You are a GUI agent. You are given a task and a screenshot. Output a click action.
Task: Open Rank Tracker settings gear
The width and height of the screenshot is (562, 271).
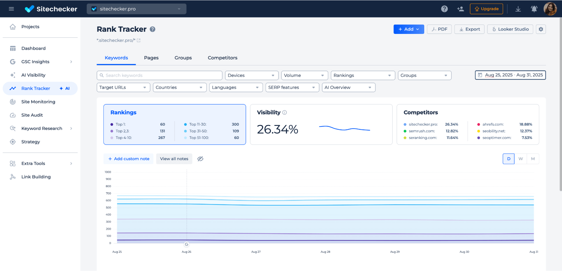(x=541, y=29)
